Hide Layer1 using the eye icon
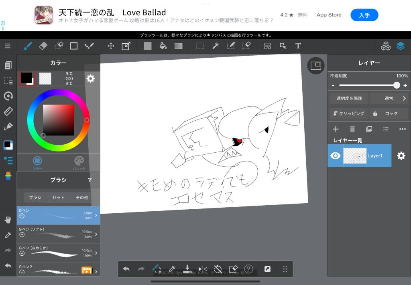The height and width of the screenshot is (285, 411). click(x=335, y=156)
